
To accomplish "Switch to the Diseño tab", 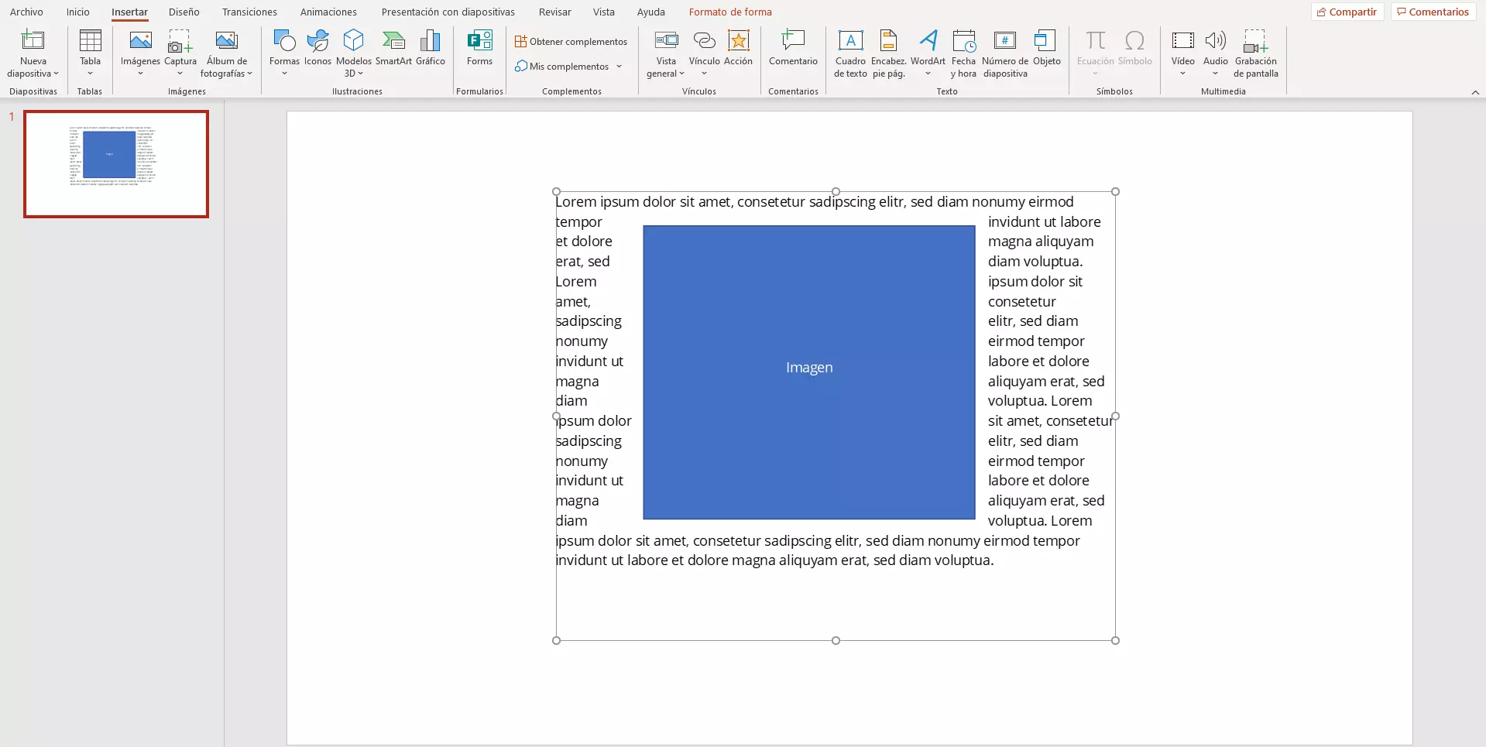I will click(x=184, y=12).
